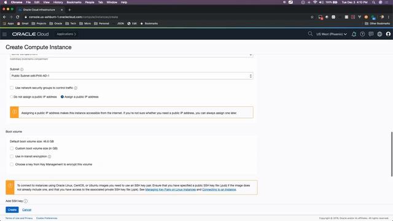This screenshot has height=221, width=393.
Task: Expand the Projects bookmarks folder
Action: (39, 23)
